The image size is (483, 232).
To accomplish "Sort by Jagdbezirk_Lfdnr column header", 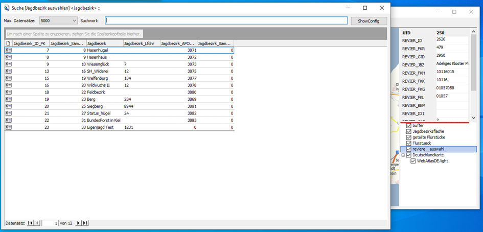I will (x=141, y=43).
